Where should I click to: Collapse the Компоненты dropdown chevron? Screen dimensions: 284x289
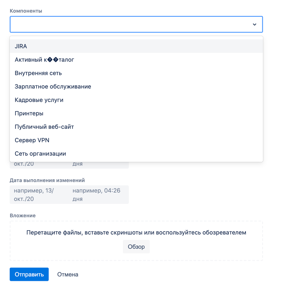(x=255, y=24)
